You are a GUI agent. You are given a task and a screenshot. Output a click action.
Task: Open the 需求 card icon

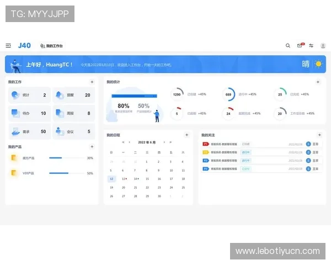click(x=14, y=131)
